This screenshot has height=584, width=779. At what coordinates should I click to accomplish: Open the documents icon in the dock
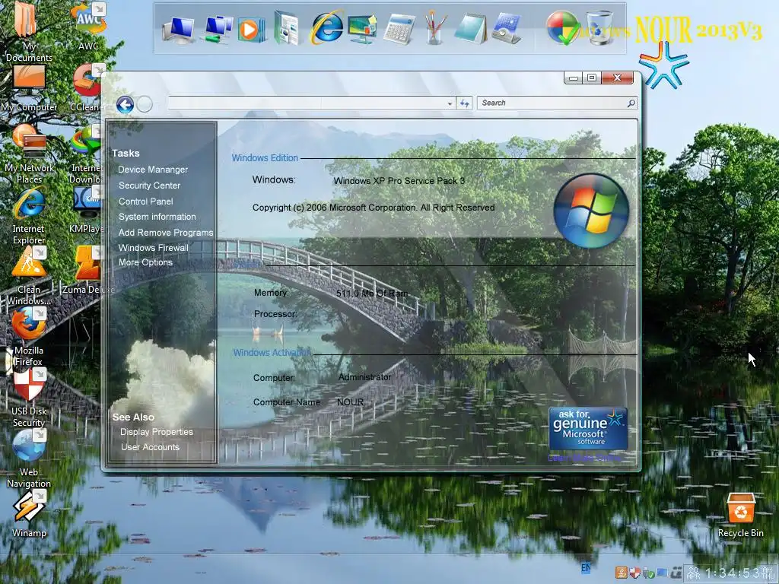[x=287, y=28]
